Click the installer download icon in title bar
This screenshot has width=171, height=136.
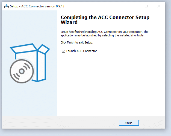pos(7,6)
